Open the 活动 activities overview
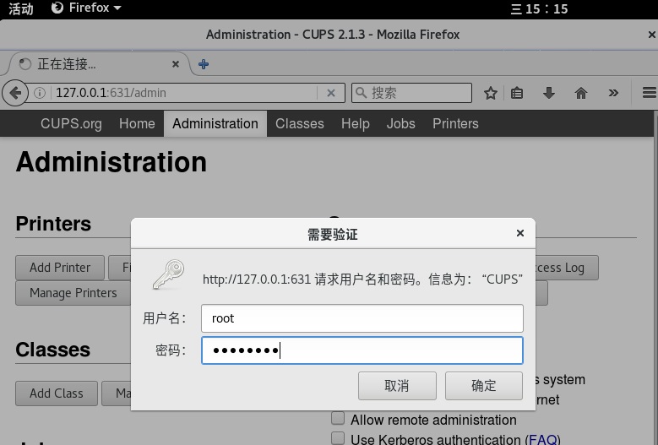Viewport: 658px width, 445px height. [x=20, y=8]
